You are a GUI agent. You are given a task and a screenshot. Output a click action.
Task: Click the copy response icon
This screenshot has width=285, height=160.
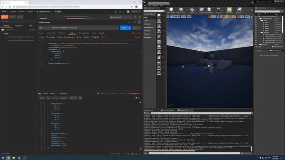[x=136, y=98]
